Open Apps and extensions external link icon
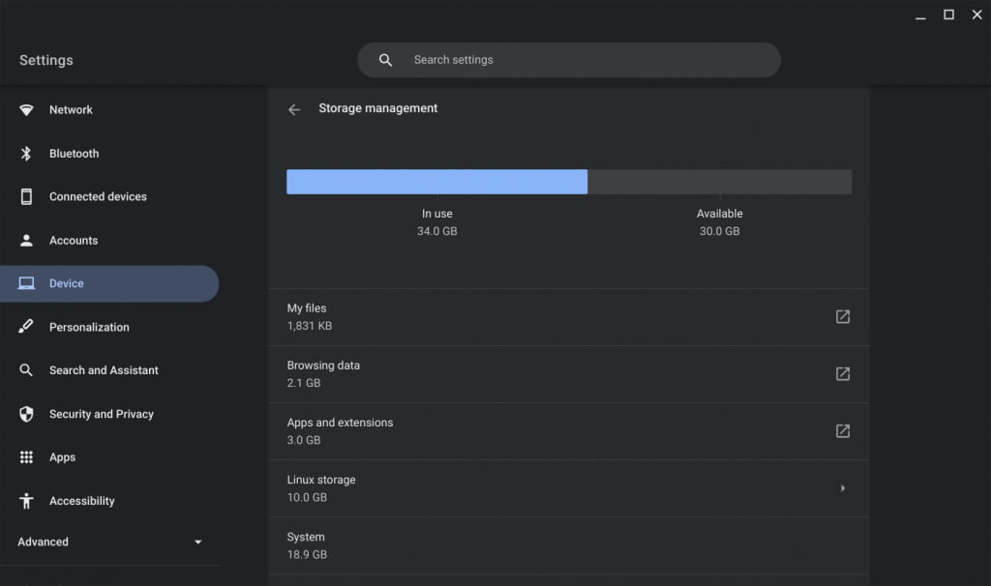The width and height of the screenshot is (991, 586). 843,430
